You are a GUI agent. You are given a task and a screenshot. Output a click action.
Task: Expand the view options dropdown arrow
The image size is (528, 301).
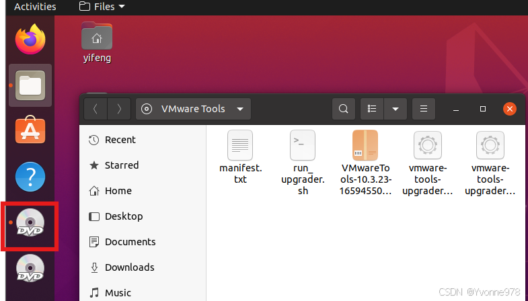point(395,109)
